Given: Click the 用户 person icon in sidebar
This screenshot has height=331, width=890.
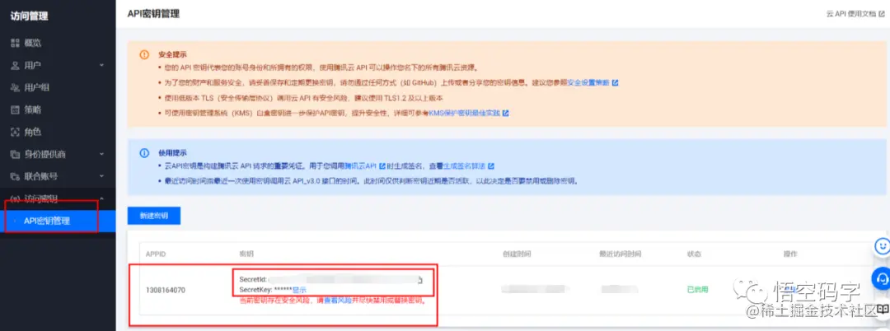Looking at the screenshot, I should 16,65.
